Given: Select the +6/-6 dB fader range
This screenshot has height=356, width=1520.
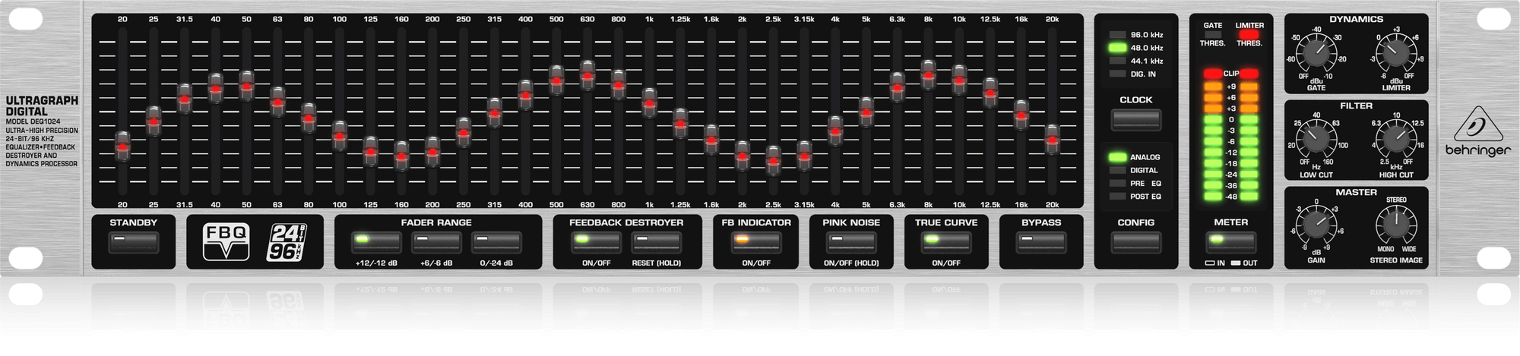Looking at the screenshot, I should tap(436, 243).
